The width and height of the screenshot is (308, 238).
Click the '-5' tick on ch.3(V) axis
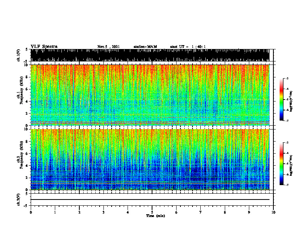pyautogui.click(x=26, y=205)
